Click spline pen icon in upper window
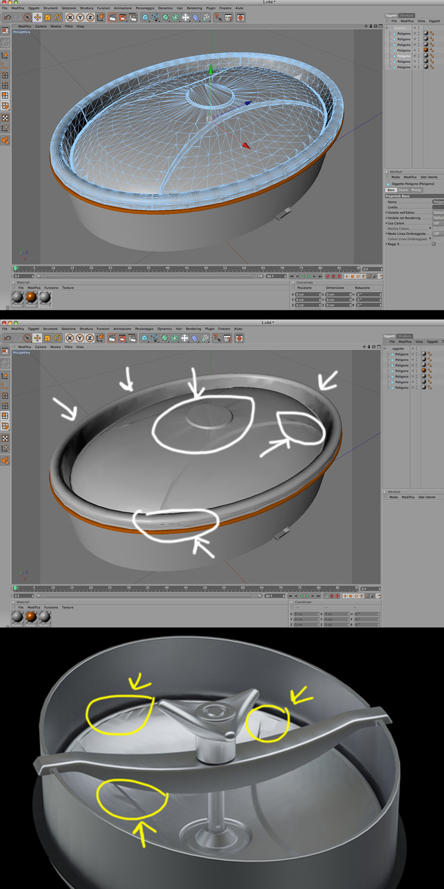The width and height of the screenshot is (444, 889). [155, 17]
